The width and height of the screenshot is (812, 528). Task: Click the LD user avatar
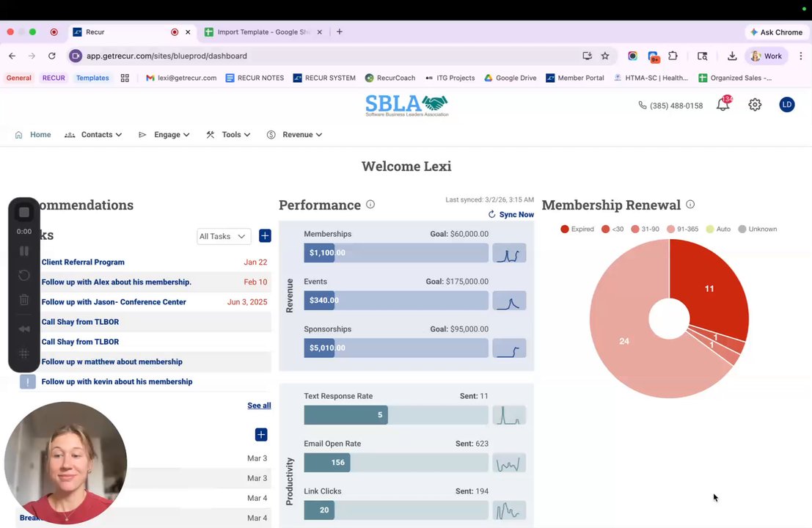[786, 105]
